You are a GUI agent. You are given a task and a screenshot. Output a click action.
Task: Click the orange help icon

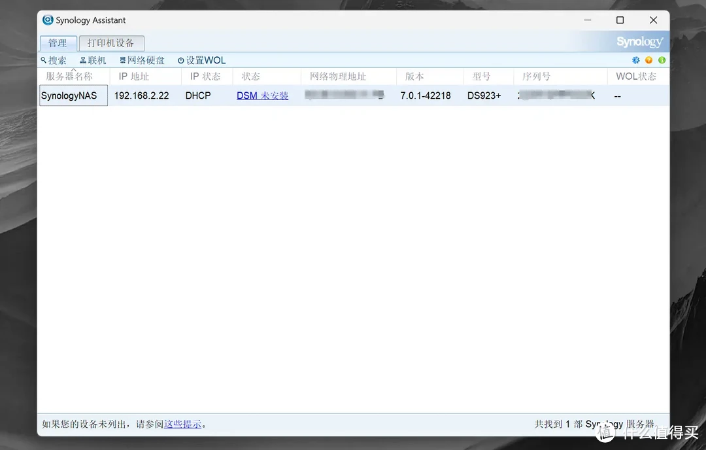(x=648, y=60)
